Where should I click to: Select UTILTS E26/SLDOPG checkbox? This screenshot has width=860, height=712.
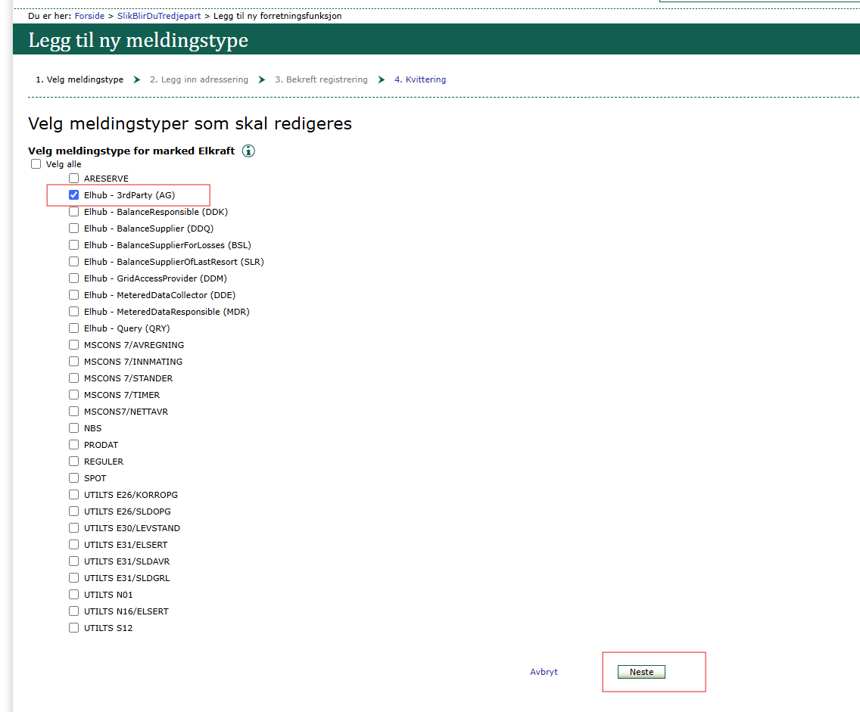tap(74, 511)
